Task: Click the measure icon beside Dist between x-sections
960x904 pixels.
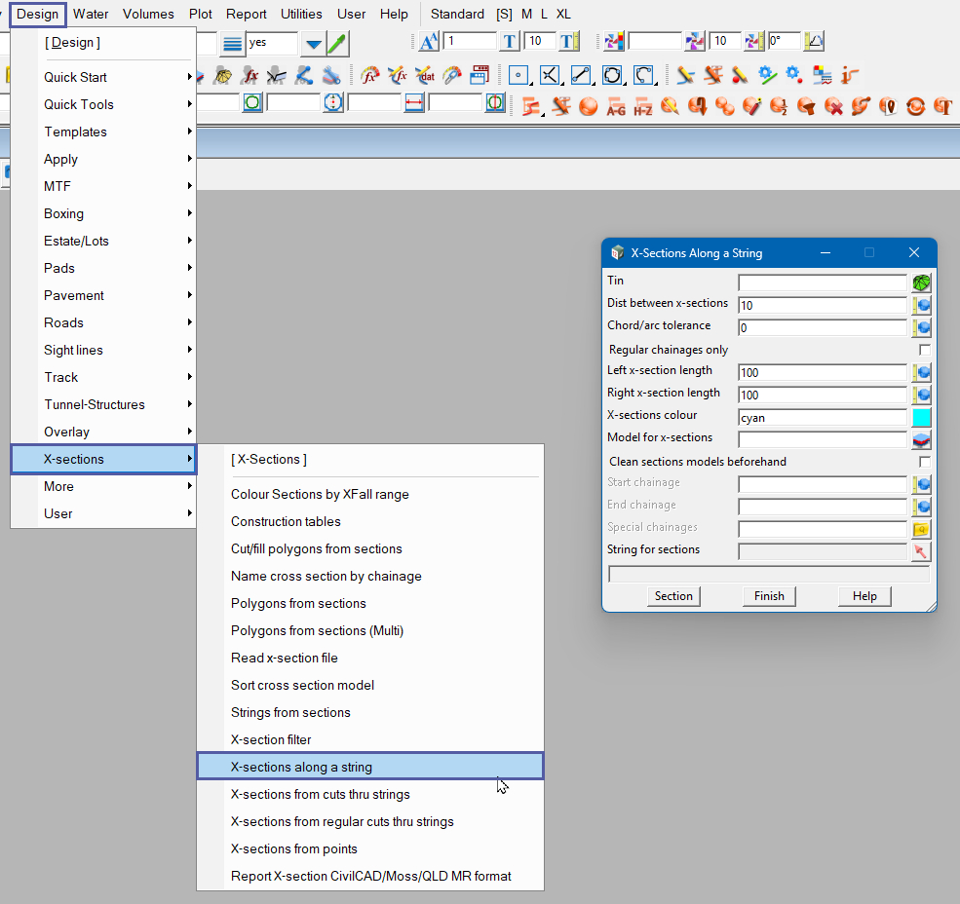Action: (921, 306)
